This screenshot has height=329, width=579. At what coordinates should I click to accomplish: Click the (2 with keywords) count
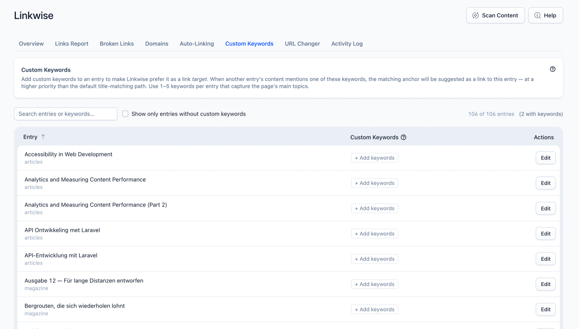click(541, 114)
